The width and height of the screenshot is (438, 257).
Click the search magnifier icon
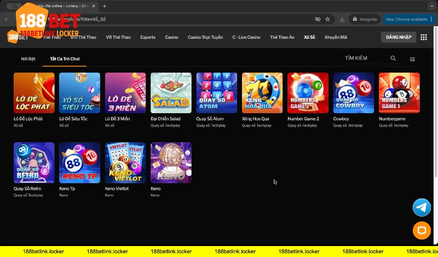click(x=393, y=59)
